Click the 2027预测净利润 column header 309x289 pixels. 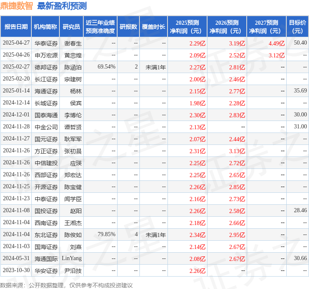267,27
